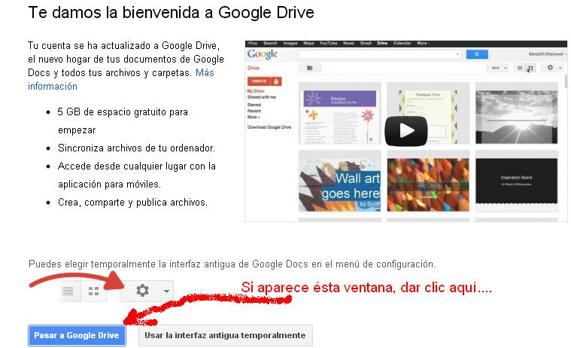
Task: Click the settings gear icon illustration
Action: point(142,291)
